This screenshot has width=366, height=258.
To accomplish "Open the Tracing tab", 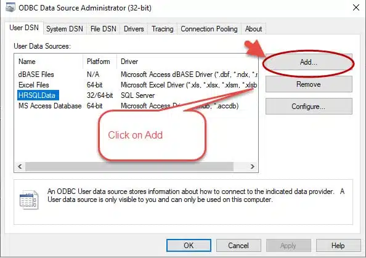I will (163, 29).
